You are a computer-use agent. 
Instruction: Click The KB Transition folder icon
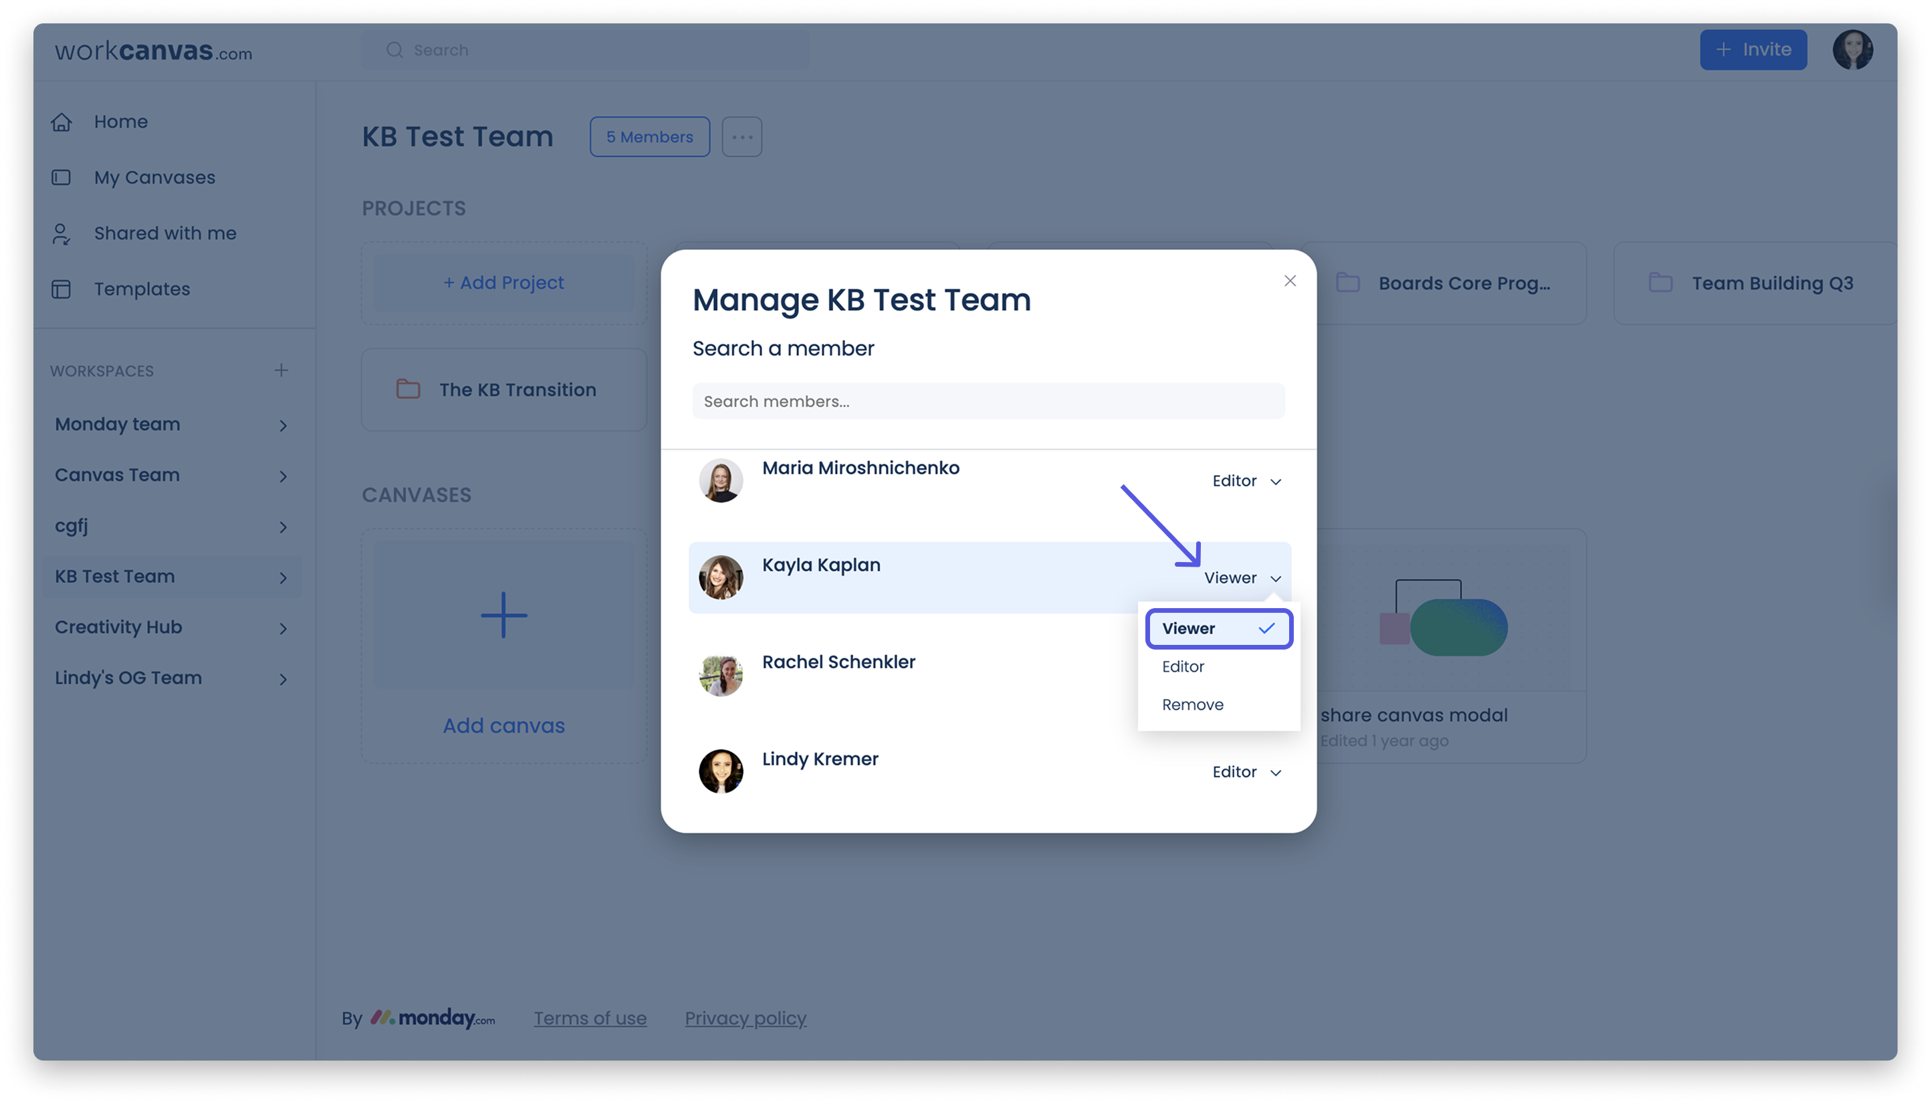point(408,389)
